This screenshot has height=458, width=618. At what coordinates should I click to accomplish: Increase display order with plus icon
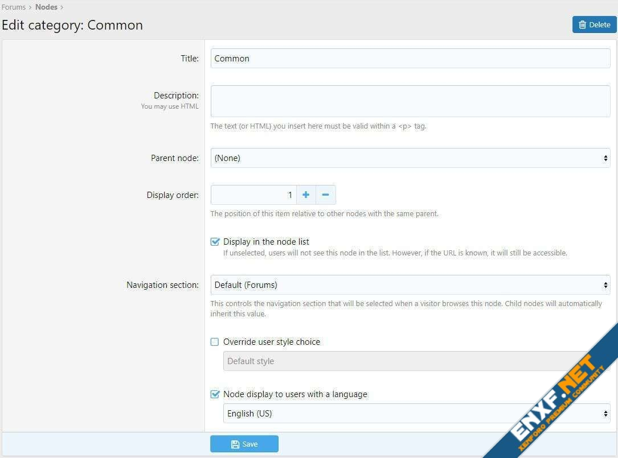pos(306,195)
